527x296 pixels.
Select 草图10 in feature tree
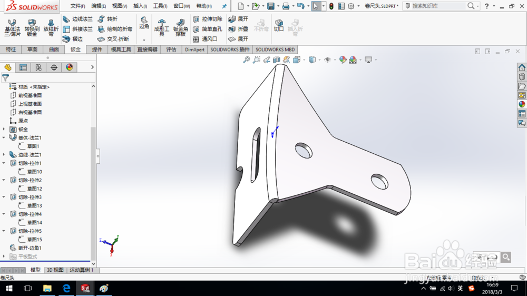pyautogui.click(x=31, y=171)
